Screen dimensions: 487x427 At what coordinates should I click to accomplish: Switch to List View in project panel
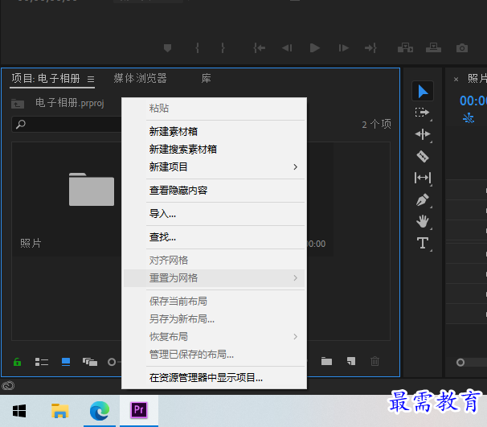42,362
